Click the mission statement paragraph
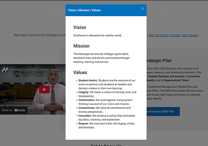This screenshot has width=208, height=146. [101, 58]
